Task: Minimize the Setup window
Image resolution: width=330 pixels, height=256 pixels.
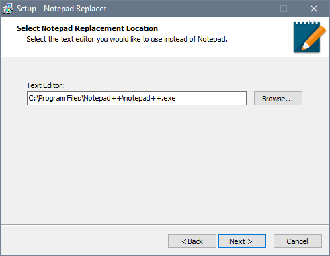Action: (254, 9)
